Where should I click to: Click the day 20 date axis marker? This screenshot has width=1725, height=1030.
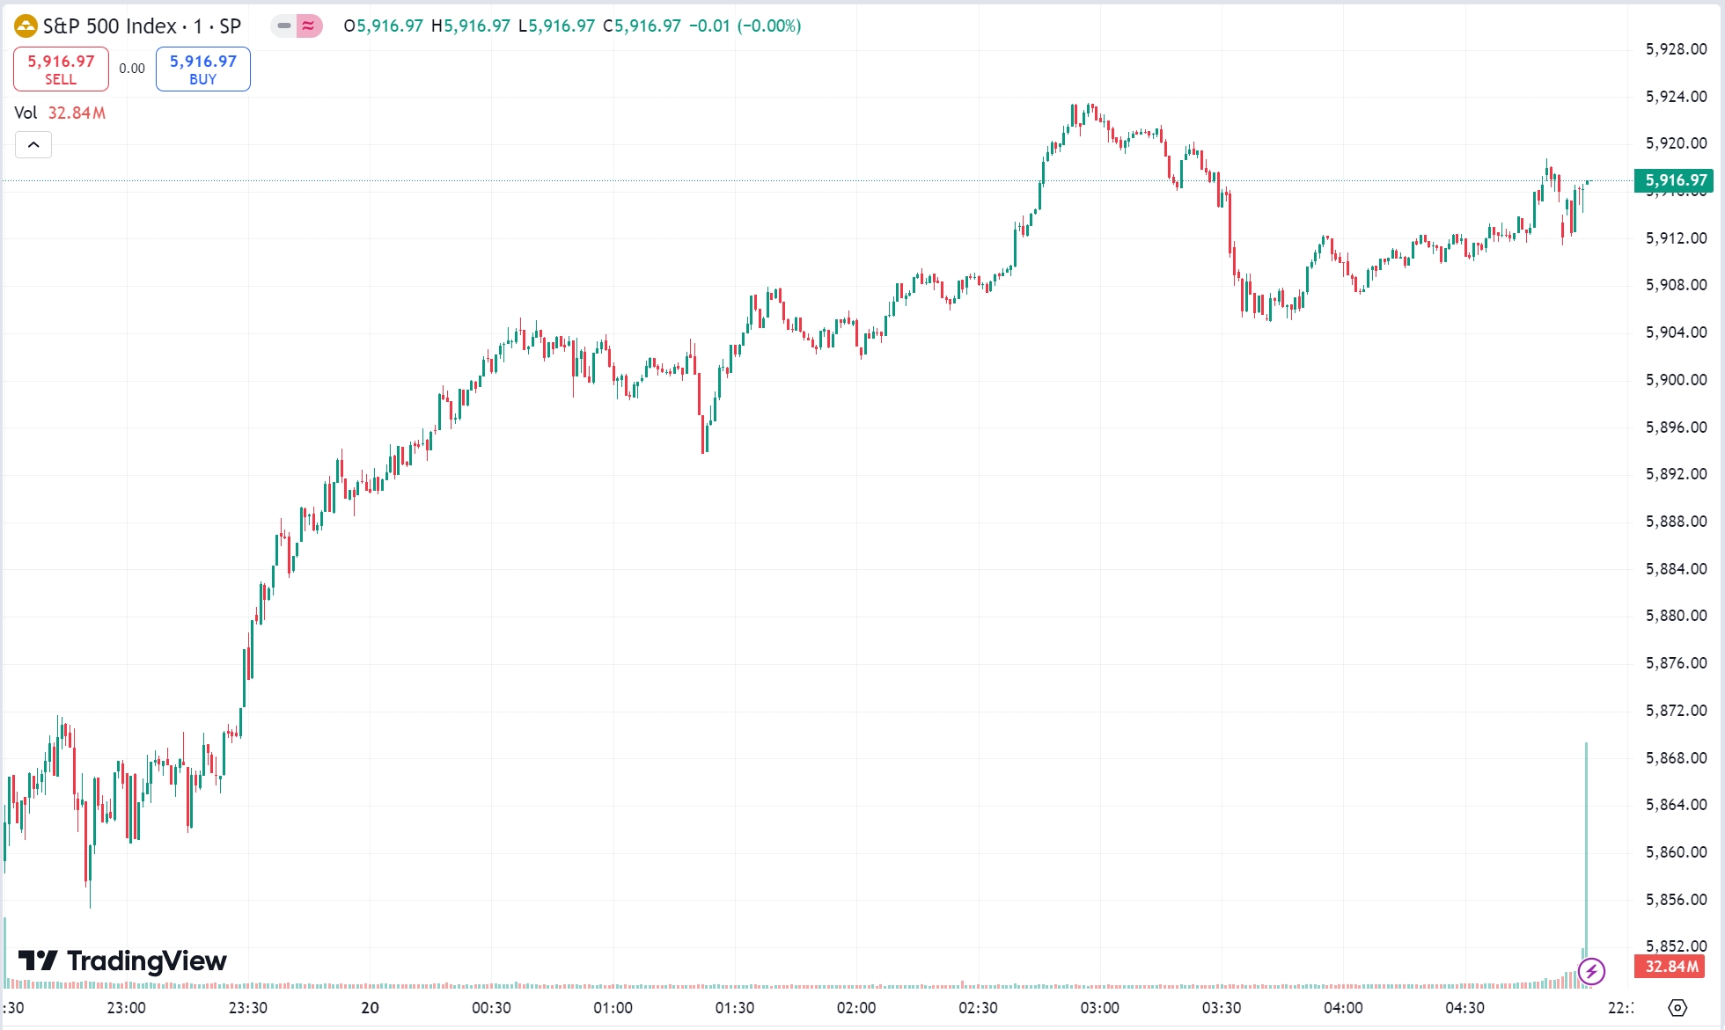coord(370,1008)
